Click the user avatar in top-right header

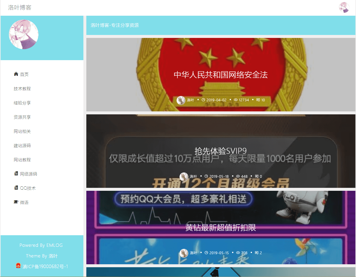click(344, 7)
